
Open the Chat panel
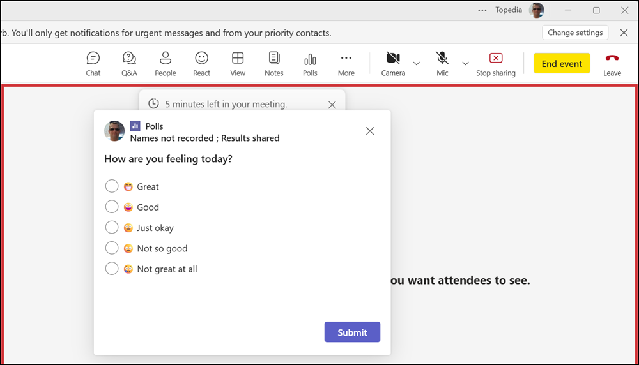pyautogui.click(x=93, y=64)
